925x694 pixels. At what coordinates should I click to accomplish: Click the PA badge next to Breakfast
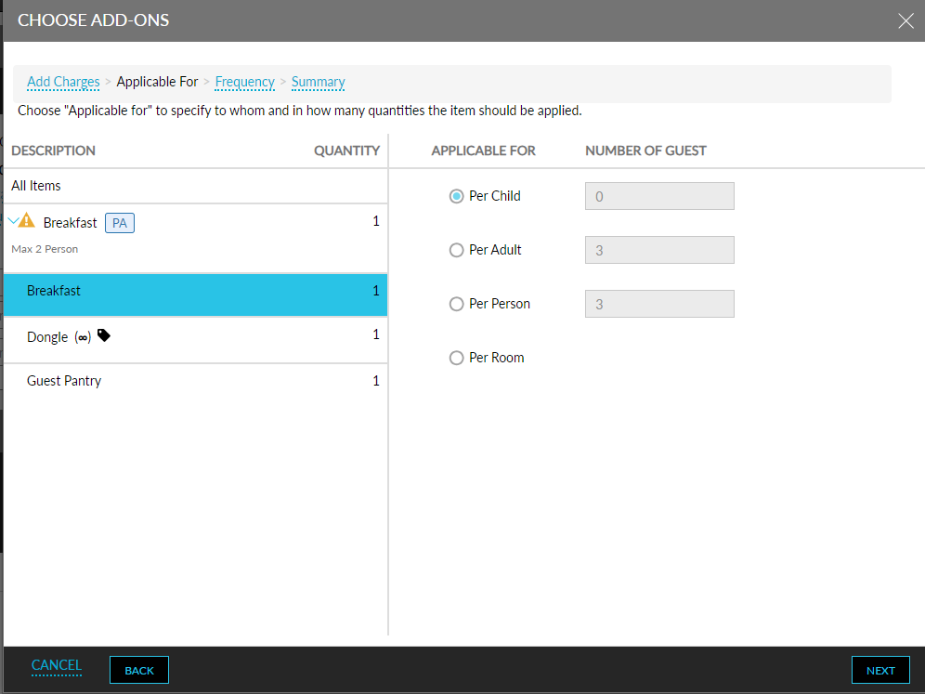[x=119, y=222]
